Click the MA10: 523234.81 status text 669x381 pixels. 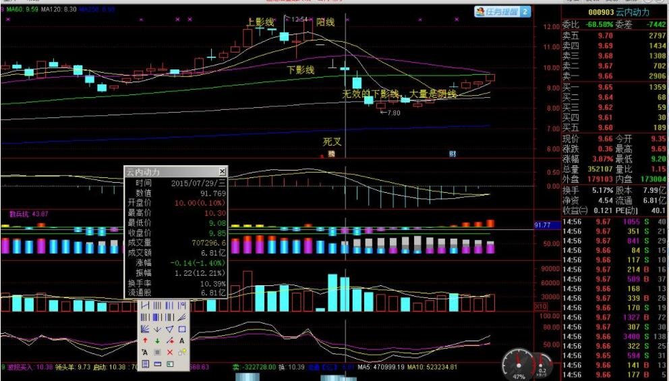[x=431, y=367]
